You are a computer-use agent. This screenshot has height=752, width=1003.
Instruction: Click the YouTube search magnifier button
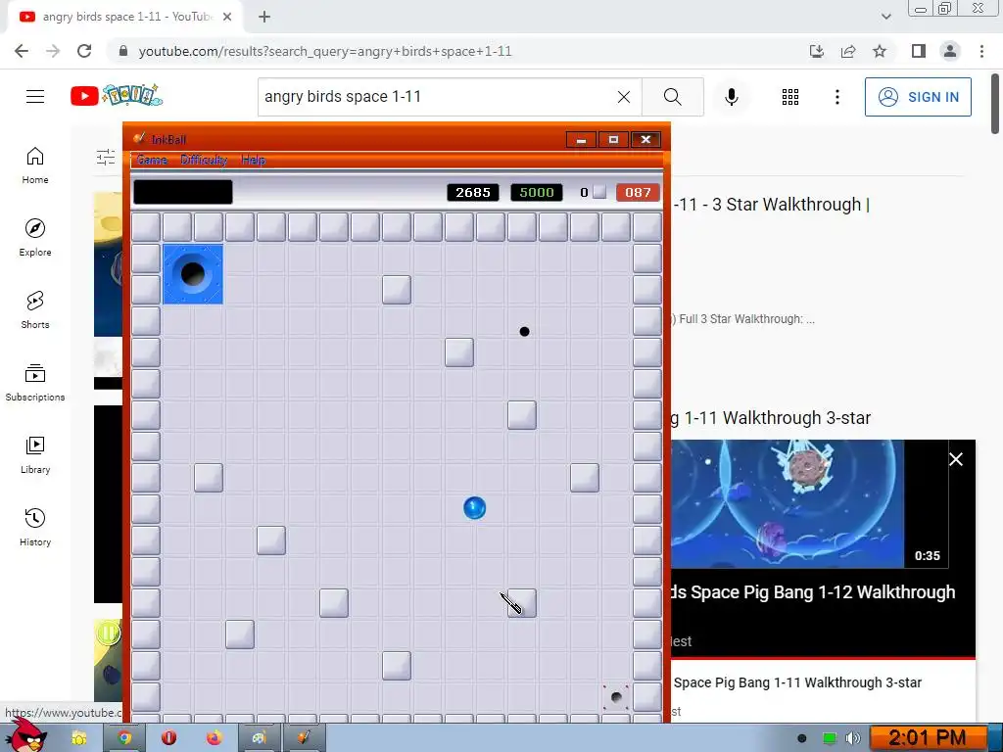tap(672, 97)
